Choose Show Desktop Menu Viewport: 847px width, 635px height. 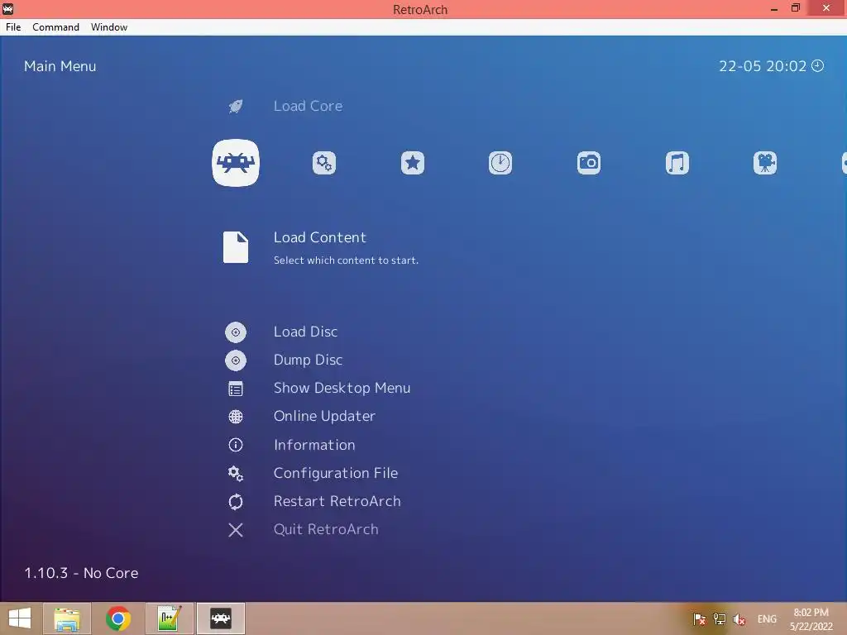point(342,388)
